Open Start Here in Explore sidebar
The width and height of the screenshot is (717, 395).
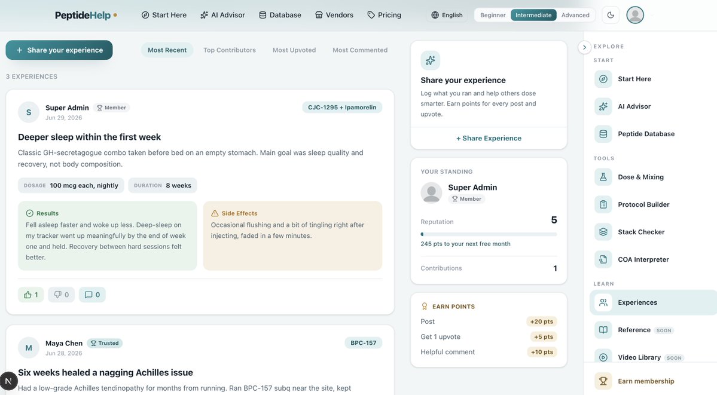coord(653,79)
